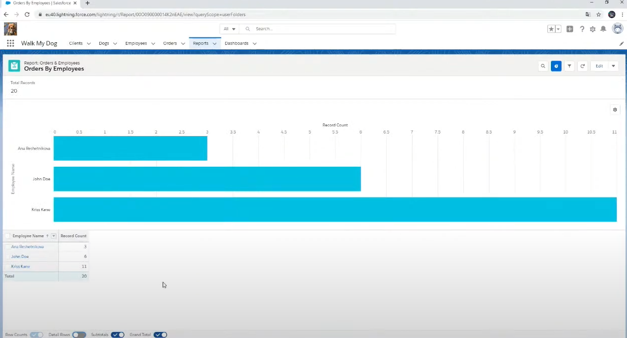The height and width of the screenshot is (338, 627).
Task: Go to Clients tab
Action: tap(76, 43)
